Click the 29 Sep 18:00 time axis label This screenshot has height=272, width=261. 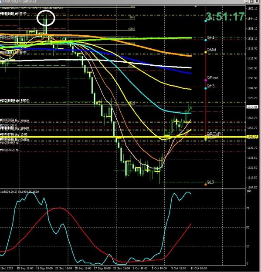(122, 269)
